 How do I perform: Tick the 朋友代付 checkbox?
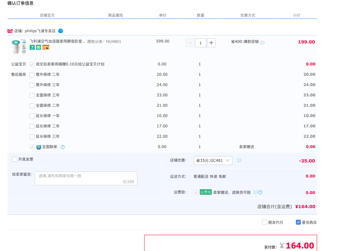(x=264, y=223)
